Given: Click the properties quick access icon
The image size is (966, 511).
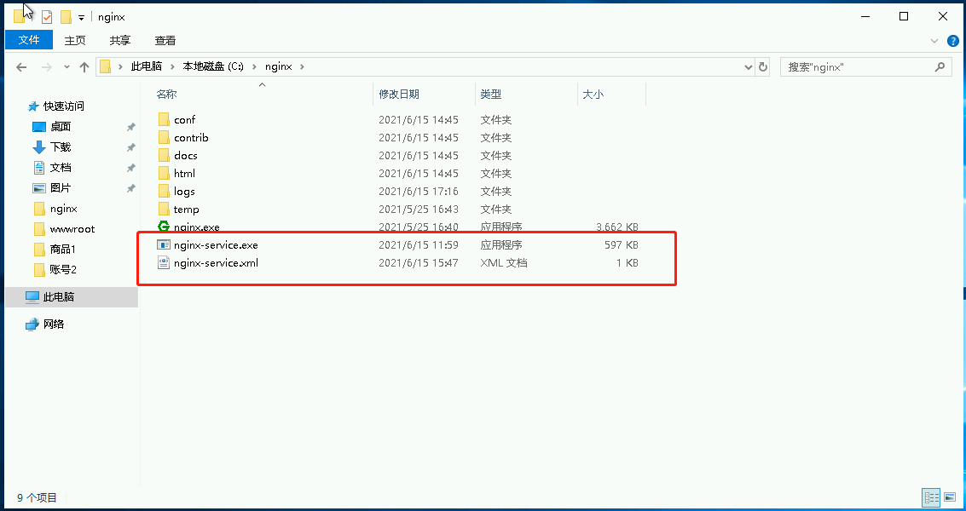Looking at the screenshot, I should [x=47, y=17].
